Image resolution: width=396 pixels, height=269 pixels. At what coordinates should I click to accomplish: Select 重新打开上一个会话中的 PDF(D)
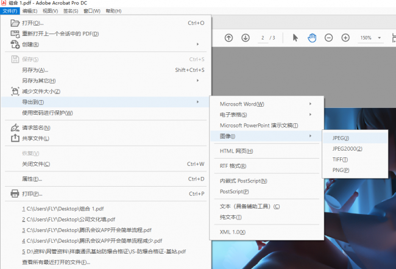tap(106, 34)
